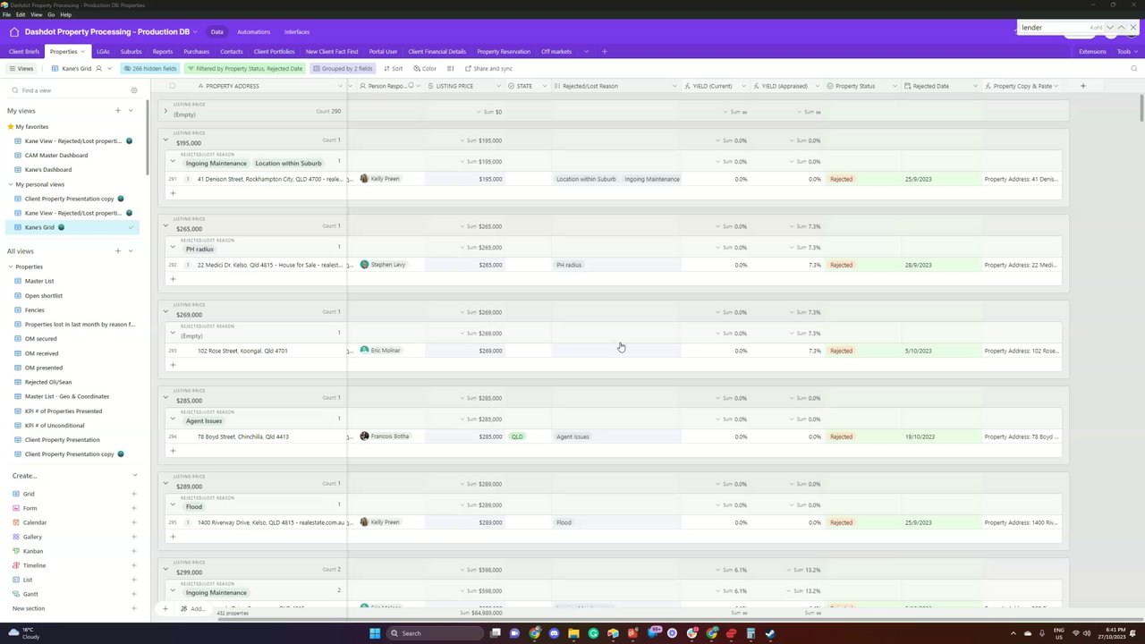The width and height of the screenshot is (1145, 644).
Task: Open the weather widget in the taskbar
Action: (x=24, y=633)
